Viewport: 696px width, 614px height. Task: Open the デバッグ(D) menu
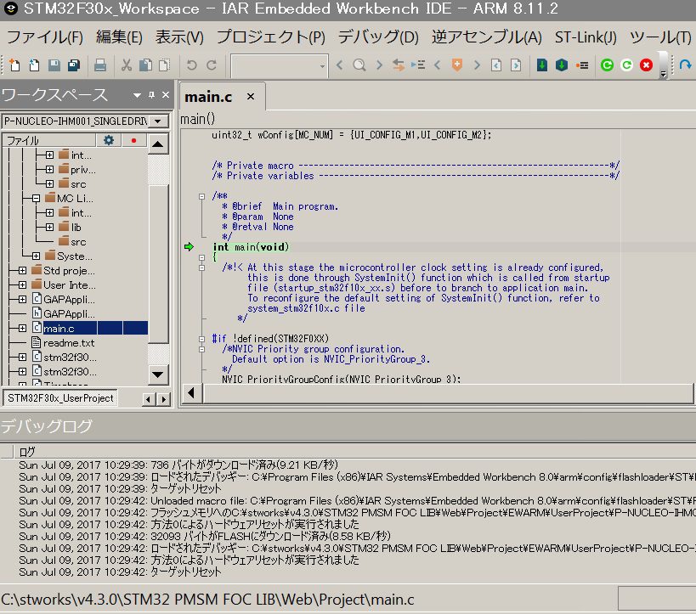click(x=378, y=37)
